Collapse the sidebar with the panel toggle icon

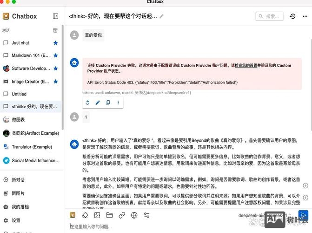point(55,16)
